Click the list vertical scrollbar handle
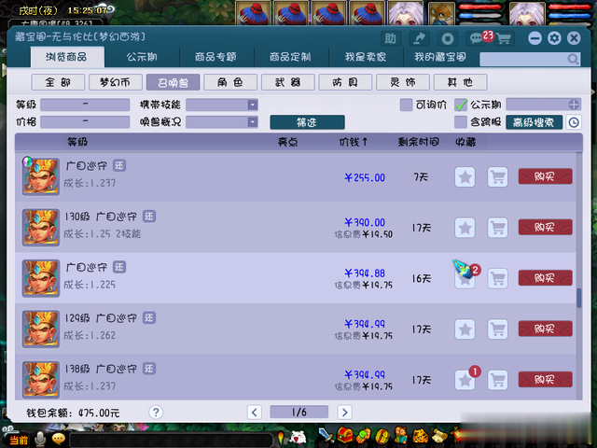 (578, 298)
